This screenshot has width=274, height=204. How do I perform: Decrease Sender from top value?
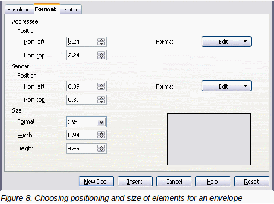(x=101, y=102)
